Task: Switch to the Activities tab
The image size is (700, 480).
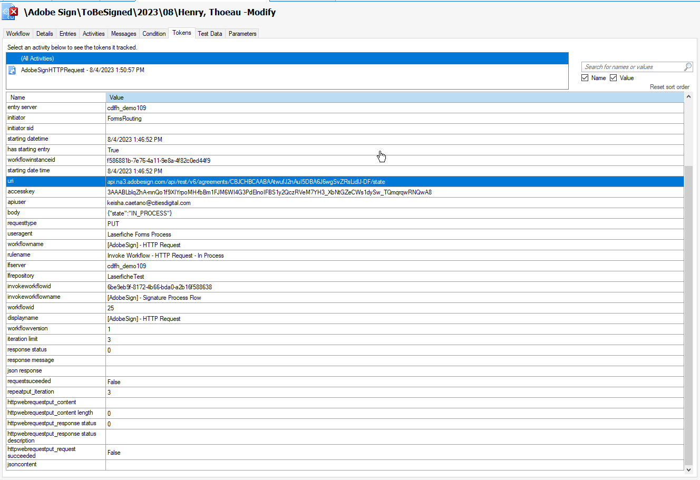Action: click(94, 34)
